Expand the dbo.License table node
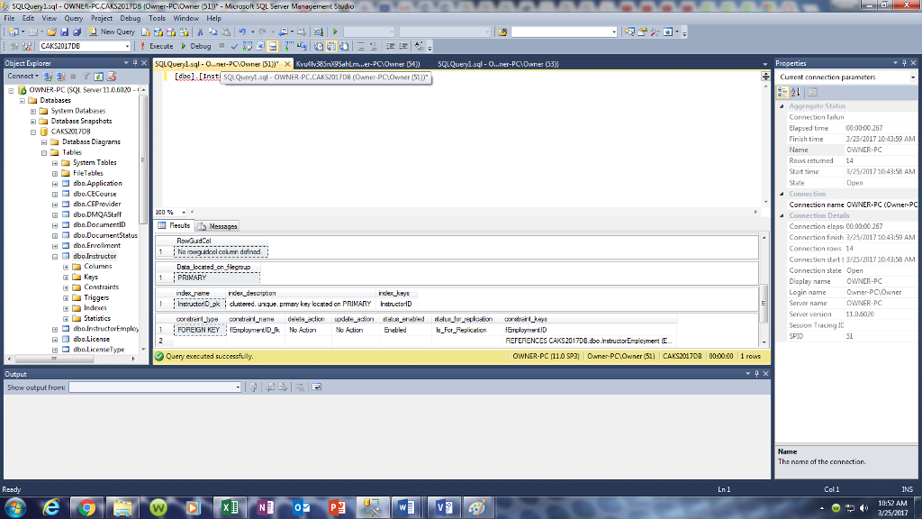The image size is (922, 519). tap(55, 339)
